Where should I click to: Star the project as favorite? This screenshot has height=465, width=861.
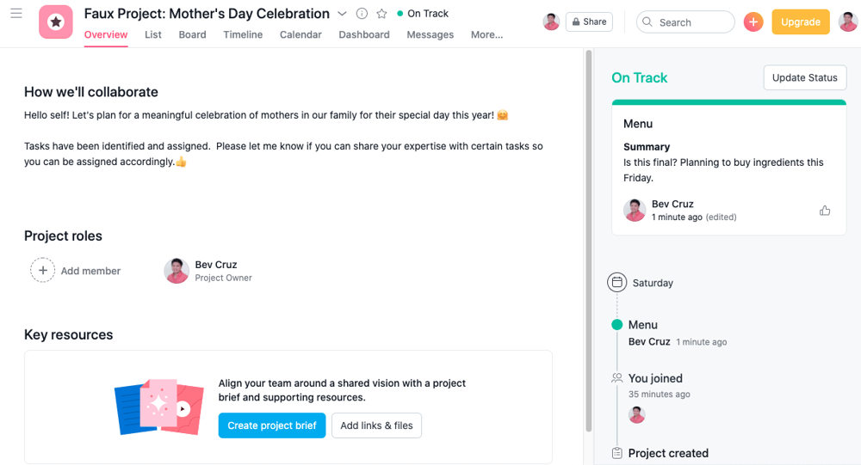tap(381, 14)
